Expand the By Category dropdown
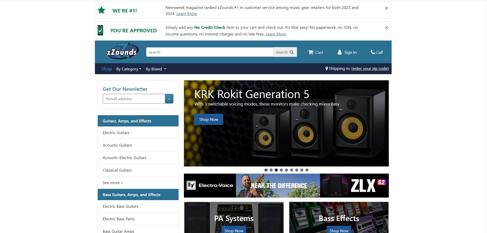This screenshot has height=233, width=487. coord(129,69)
